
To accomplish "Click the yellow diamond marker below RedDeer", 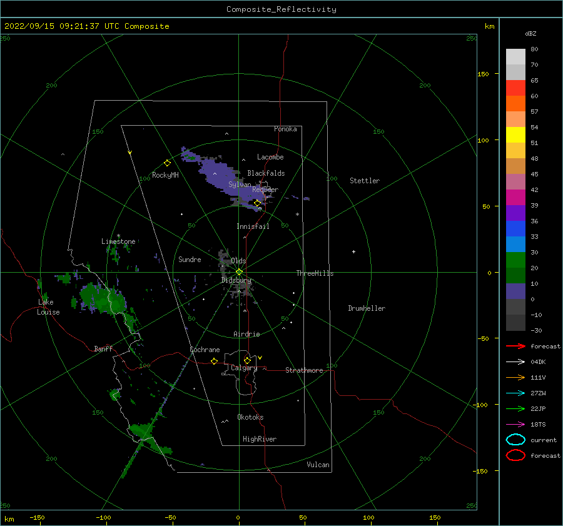I will (x=257, y=203).
